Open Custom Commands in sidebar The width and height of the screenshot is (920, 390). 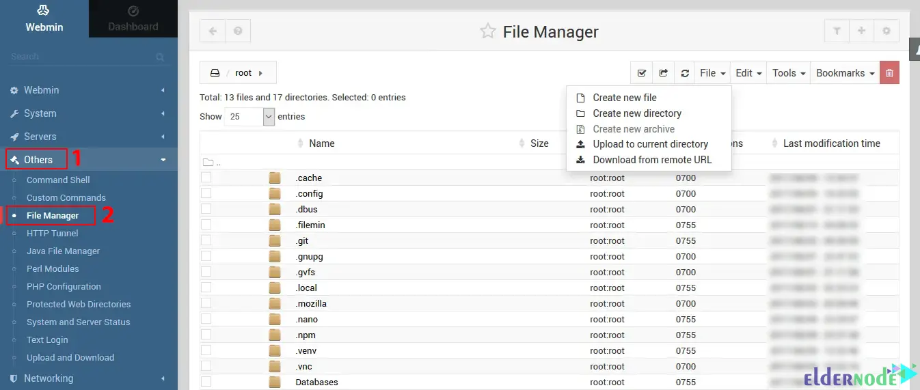[66, 198]
